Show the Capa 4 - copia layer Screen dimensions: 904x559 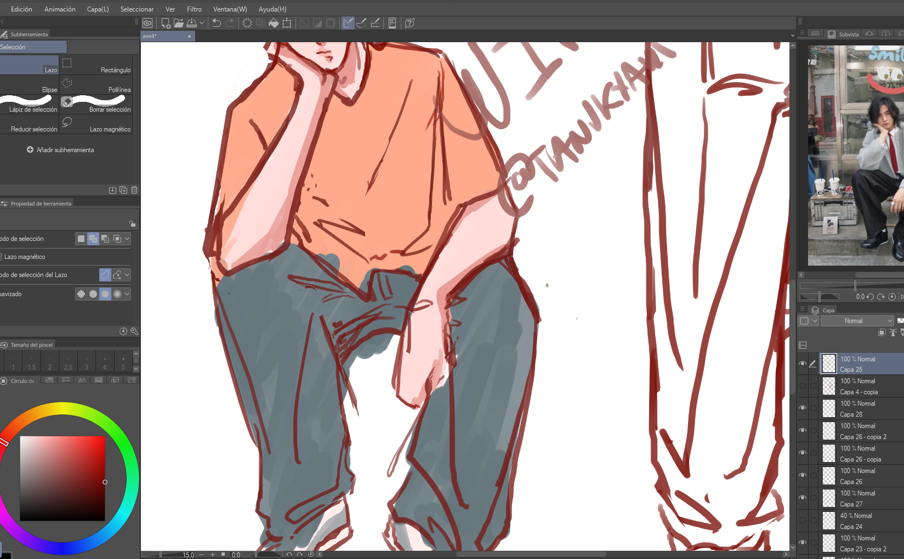pos(803,386)
